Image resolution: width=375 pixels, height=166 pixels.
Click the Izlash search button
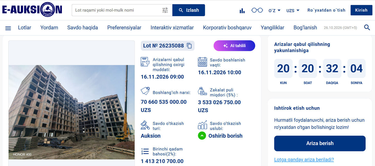click(189, 10)
